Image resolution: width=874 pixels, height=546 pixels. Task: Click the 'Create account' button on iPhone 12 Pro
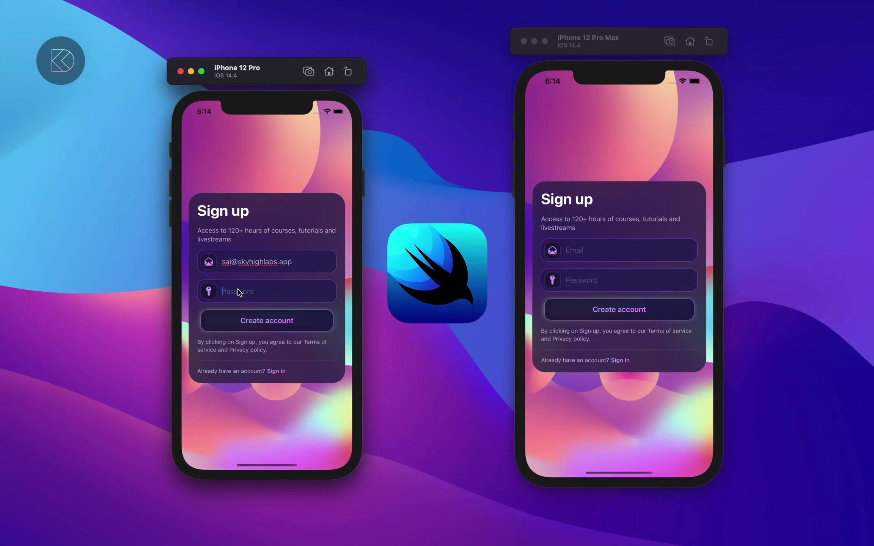(x=266, y=320)
